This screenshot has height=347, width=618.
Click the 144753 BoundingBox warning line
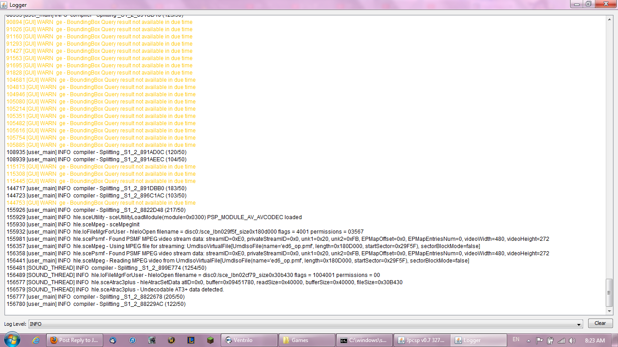click(x=101, y=203)
